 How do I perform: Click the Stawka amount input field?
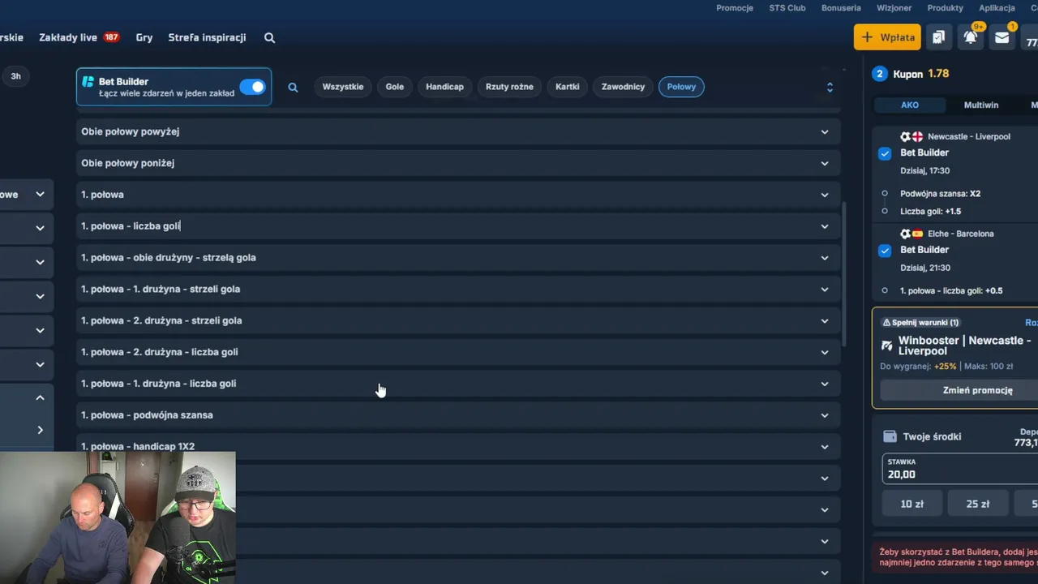pos(960,469)
